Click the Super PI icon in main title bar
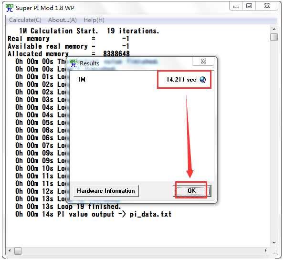 (x=10, y=8)
